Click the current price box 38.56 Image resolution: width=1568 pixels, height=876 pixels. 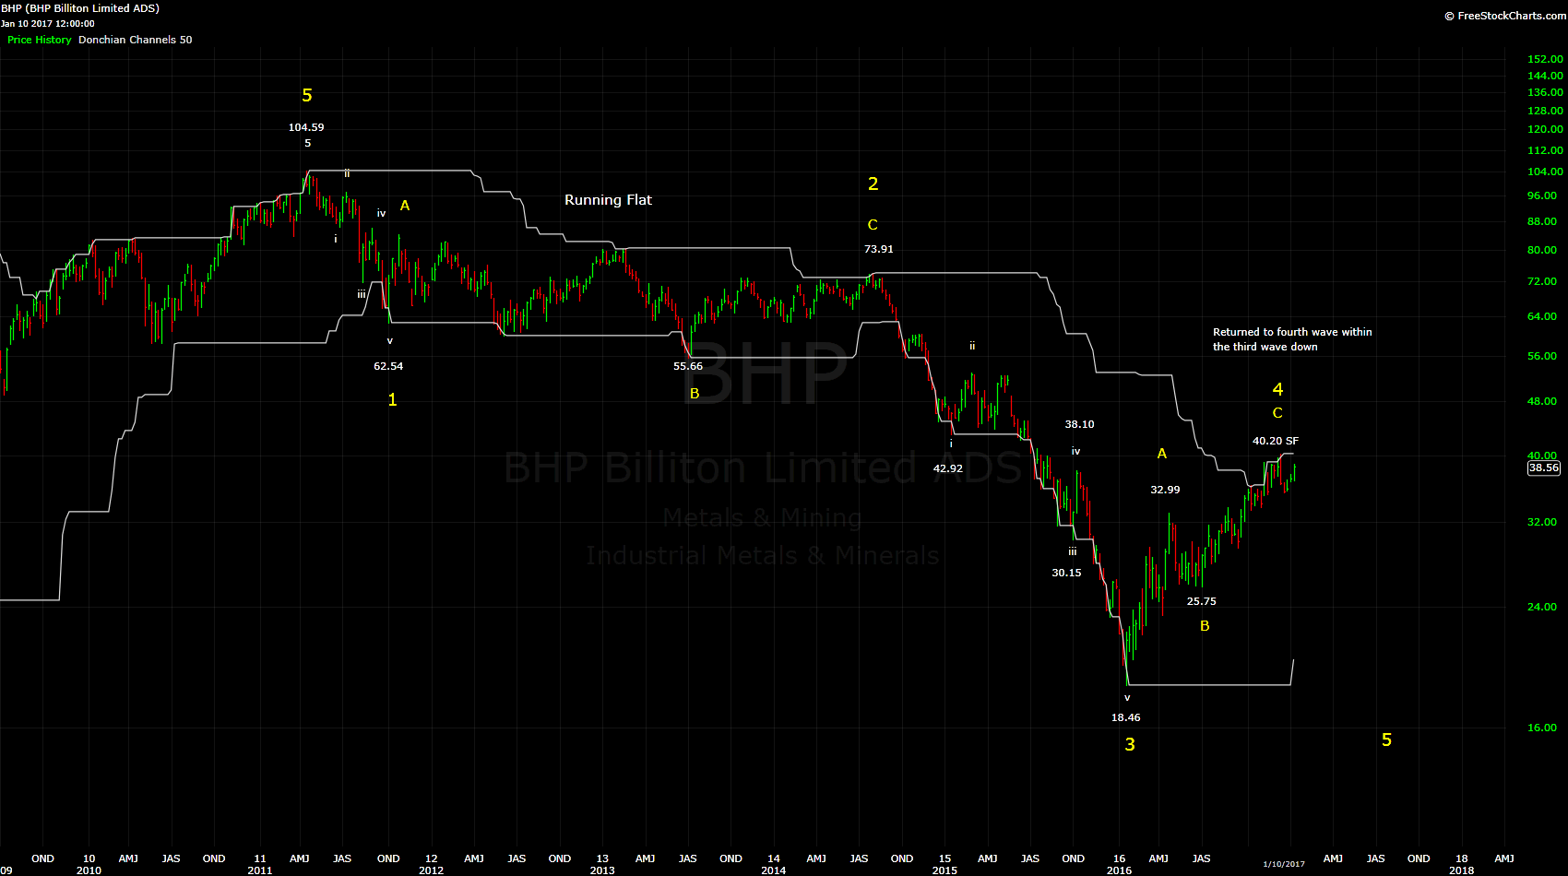tap(1544, 468)
